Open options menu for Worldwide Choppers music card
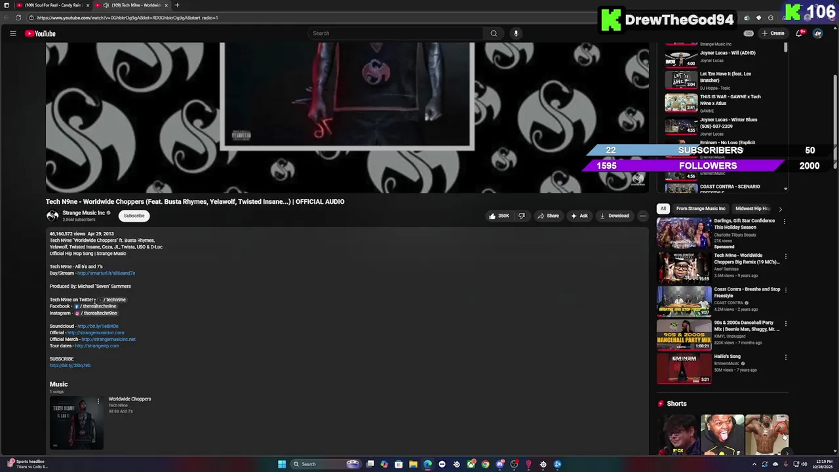 tap(98, 401)
